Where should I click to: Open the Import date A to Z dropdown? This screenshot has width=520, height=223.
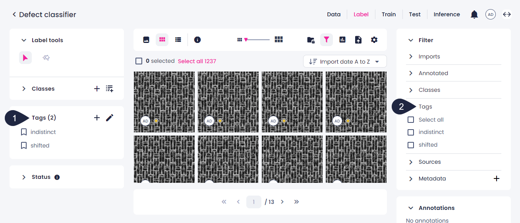pyautogui.click(x=345, y=62)
